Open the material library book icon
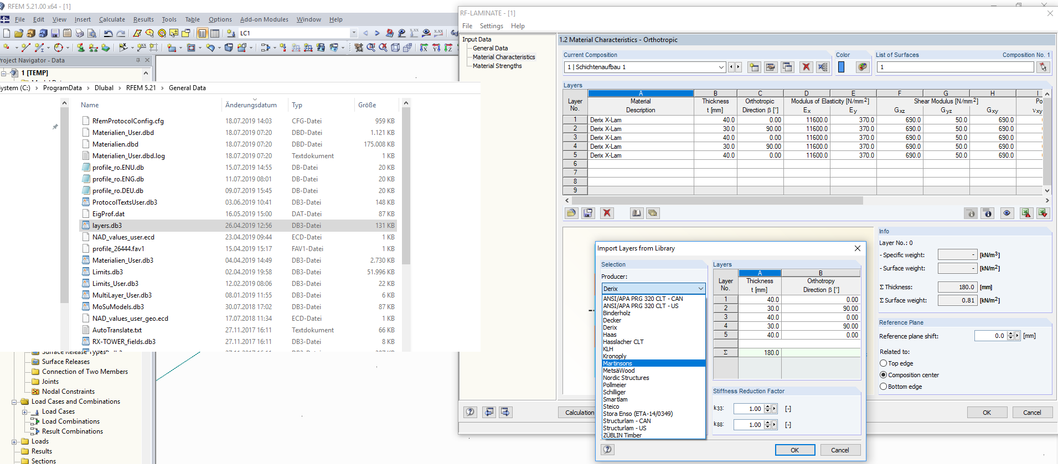Screen dimensions: 1058x464 tap(637, 213)
